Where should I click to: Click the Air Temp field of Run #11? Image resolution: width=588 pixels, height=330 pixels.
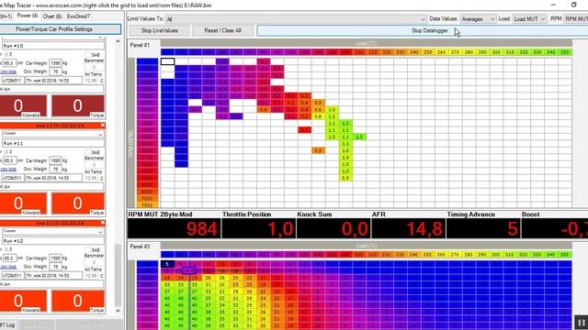[90, 178]
